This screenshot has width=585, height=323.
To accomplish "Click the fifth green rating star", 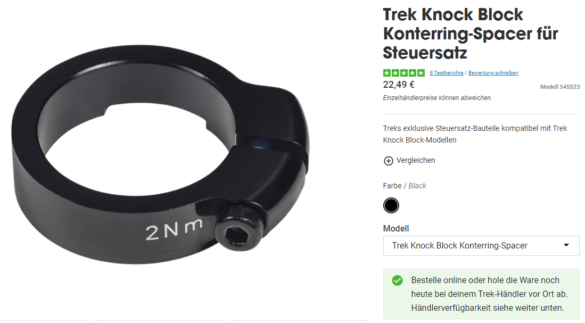I will pos(421,73).
